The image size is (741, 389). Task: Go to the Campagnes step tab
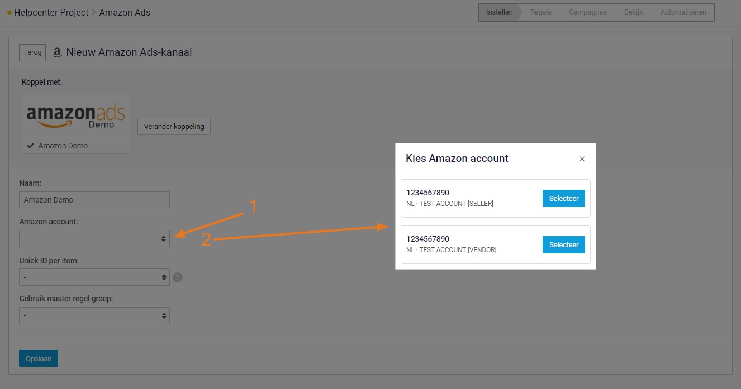click(x=587, y=12)
